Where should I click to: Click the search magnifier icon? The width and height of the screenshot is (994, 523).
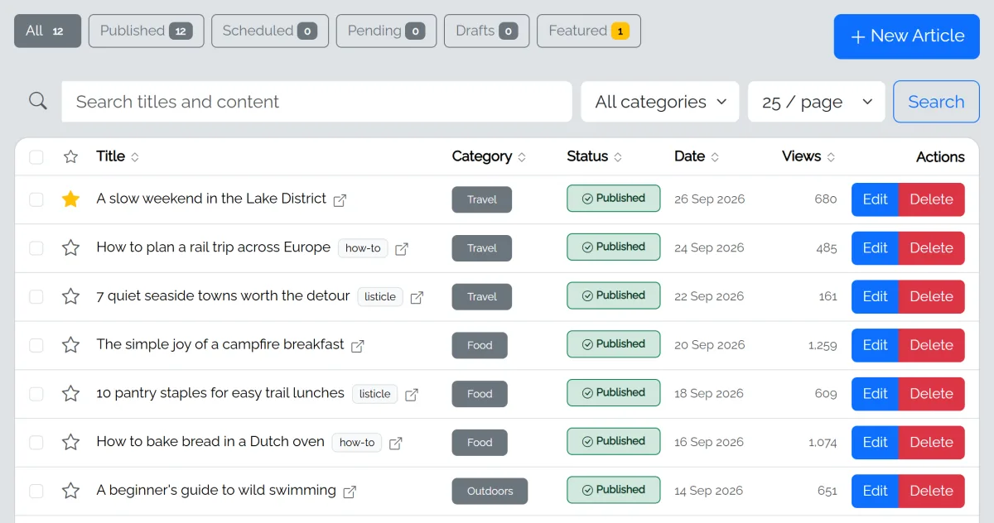(38, 101)
